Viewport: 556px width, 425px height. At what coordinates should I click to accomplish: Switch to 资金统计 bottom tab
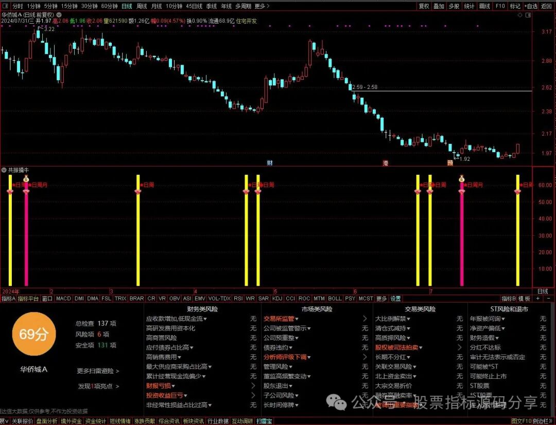(95, 421)
